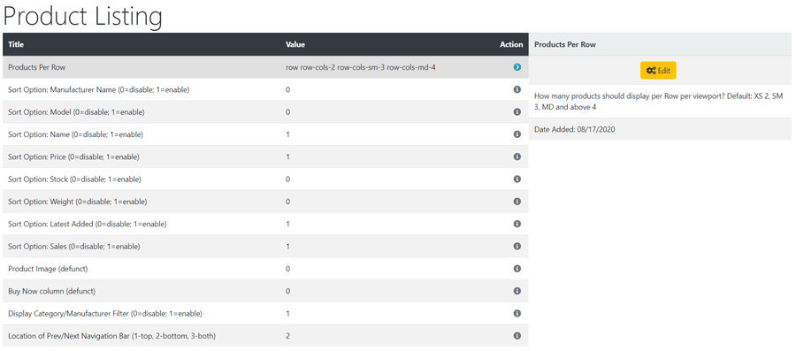Image resolution: width=796 pixels, height=351 pixels.
Task: Open info icon for Product Image (defunct)
Action: click(517, 268)
